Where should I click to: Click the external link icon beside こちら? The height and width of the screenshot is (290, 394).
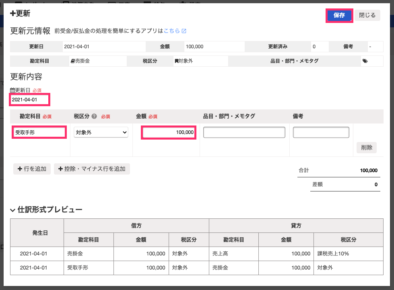184,31
